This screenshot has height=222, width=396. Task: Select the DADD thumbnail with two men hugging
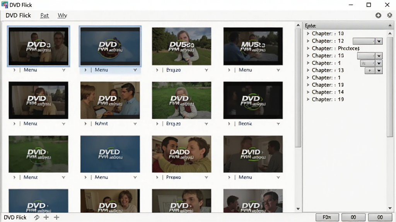coord(182,154)
